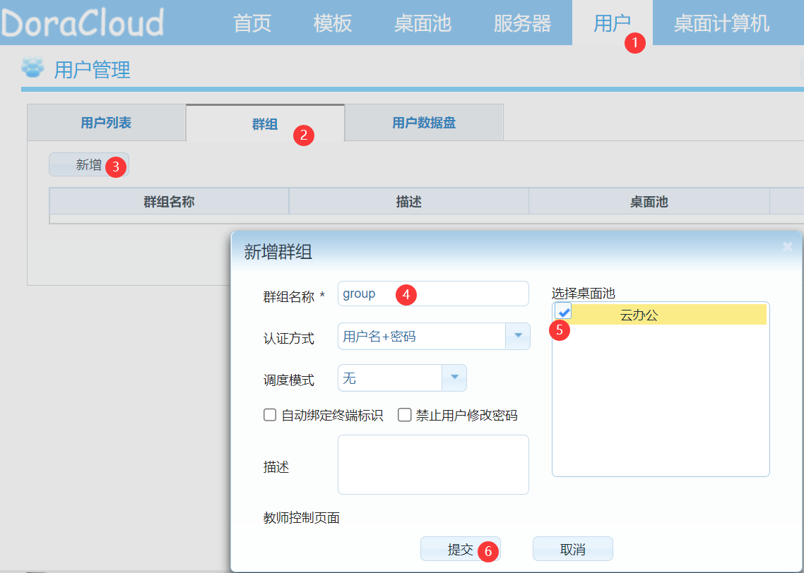Close the 新增群组 dialog via X icon

786,247
